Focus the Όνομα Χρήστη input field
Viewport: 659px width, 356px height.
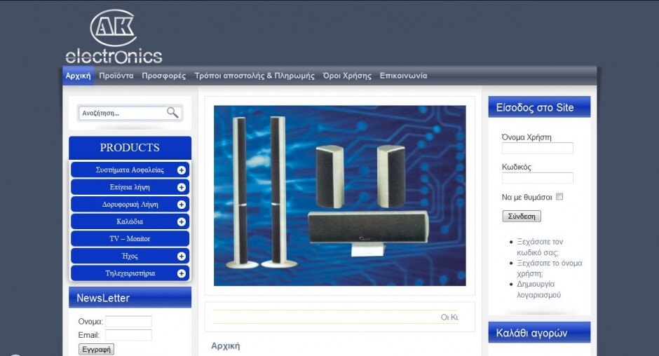(538, 148)
